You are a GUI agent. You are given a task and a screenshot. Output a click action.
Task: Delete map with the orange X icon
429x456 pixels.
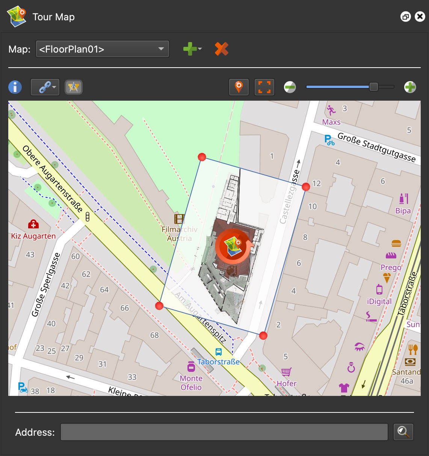point(222,49)
